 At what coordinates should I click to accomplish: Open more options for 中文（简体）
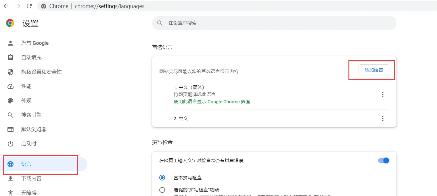(382, 94)
